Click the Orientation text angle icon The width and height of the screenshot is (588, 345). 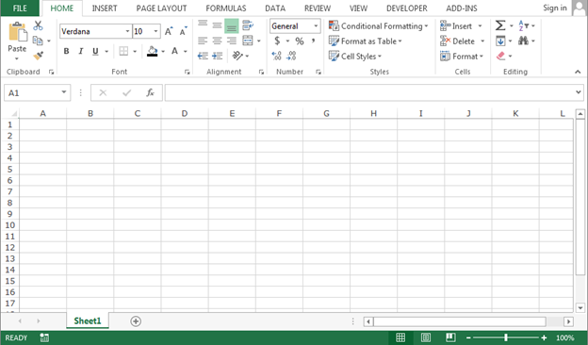click(x=237, y=56)
